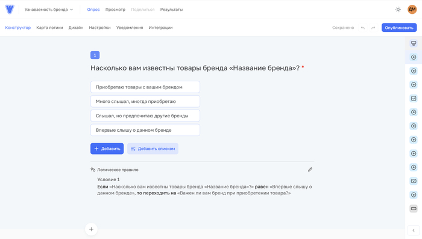Select the dropdown-type question icon in sidebar
The width and height of the screenshot is (422, 239).
[414, 181]
